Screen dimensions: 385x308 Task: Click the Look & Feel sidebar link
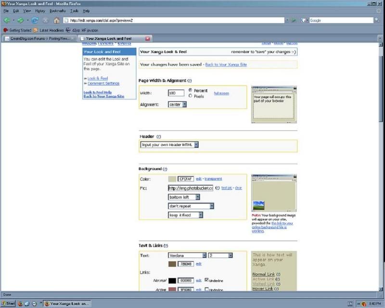(98, 78)
